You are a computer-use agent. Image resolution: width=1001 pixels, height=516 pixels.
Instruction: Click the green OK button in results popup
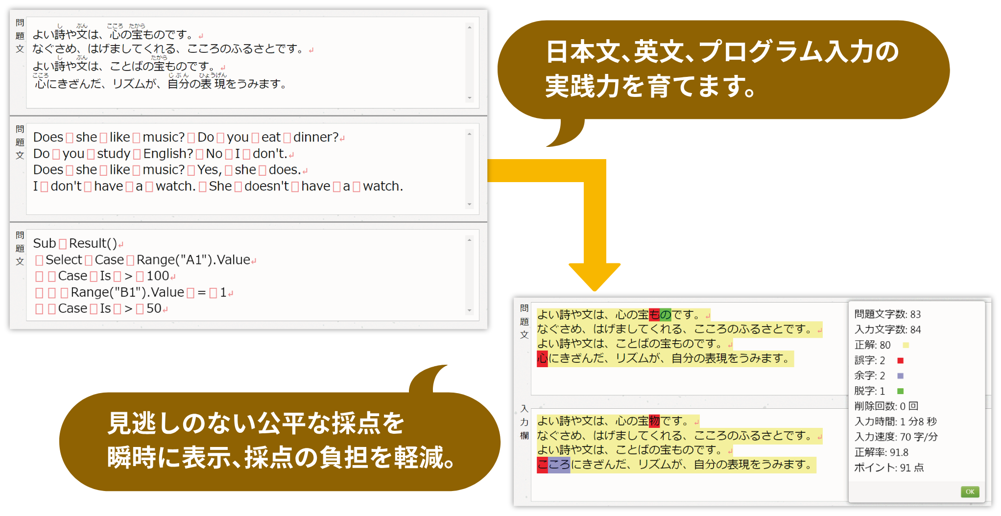(x=970, y=492)
